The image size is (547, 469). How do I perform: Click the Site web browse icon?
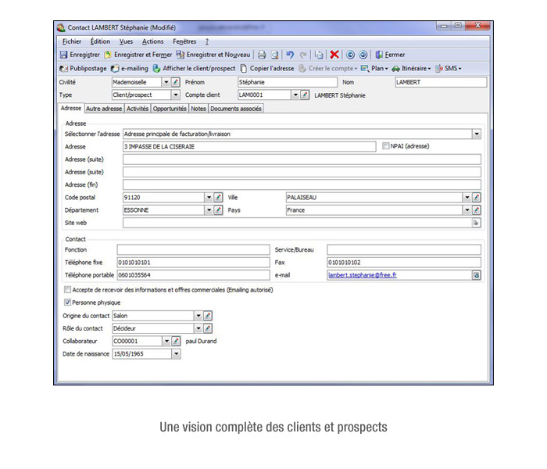(476, 223)
